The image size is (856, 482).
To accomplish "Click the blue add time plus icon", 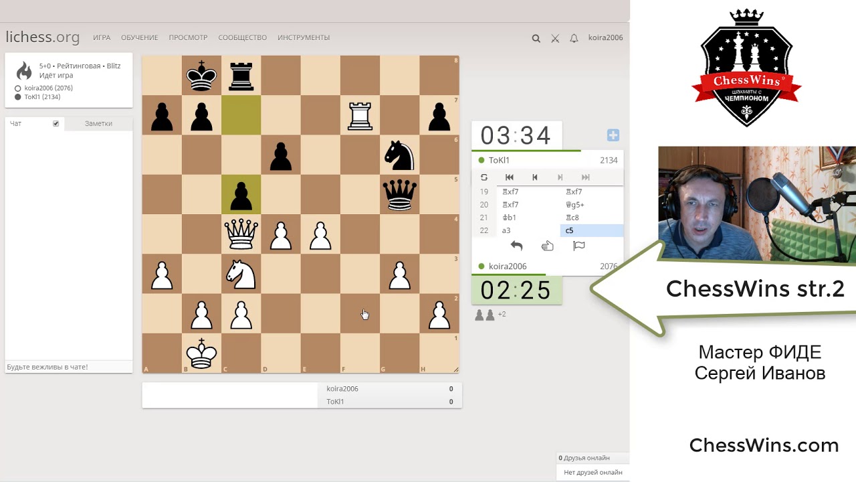I will click(x=613, y=135).
